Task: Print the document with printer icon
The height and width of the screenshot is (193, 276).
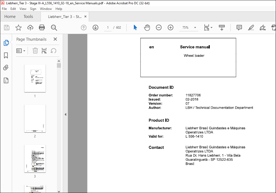Action: [x=42, y=28]
